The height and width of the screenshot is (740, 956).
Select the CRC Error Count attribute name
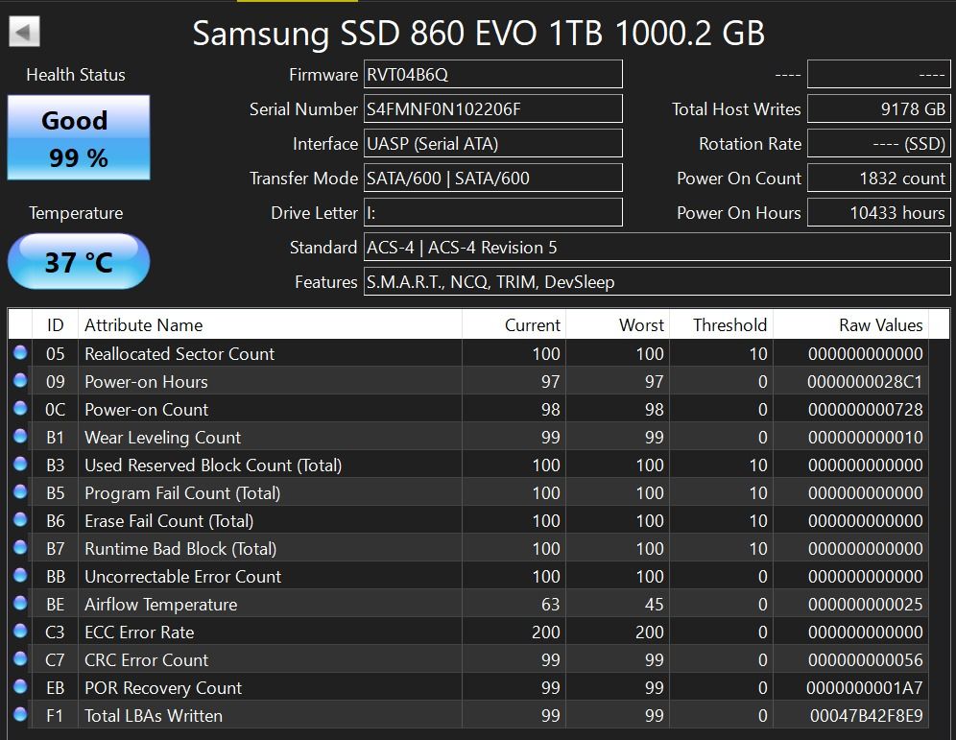point(146,660)
